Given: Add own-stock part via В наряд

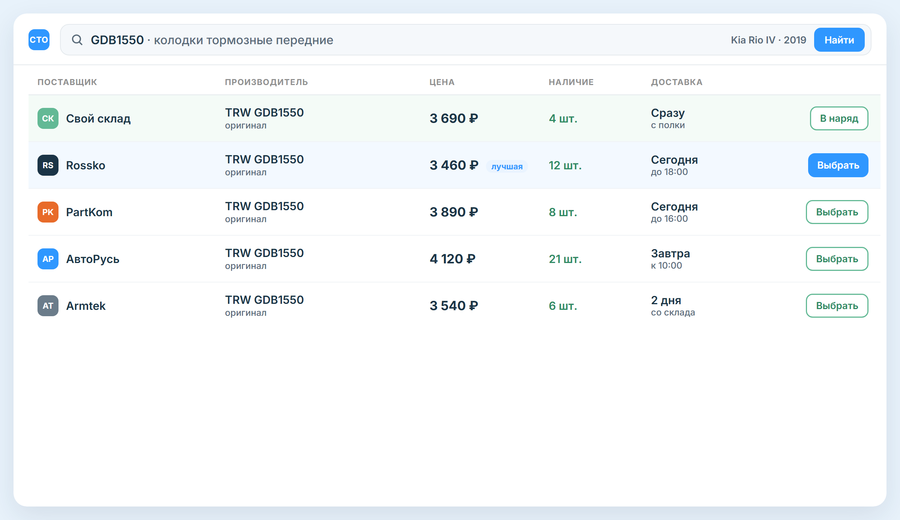Looking at the screenshot, I should coord(839,118).
